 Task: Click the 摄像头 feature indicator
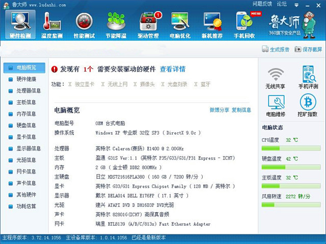[x=144, y=84]
